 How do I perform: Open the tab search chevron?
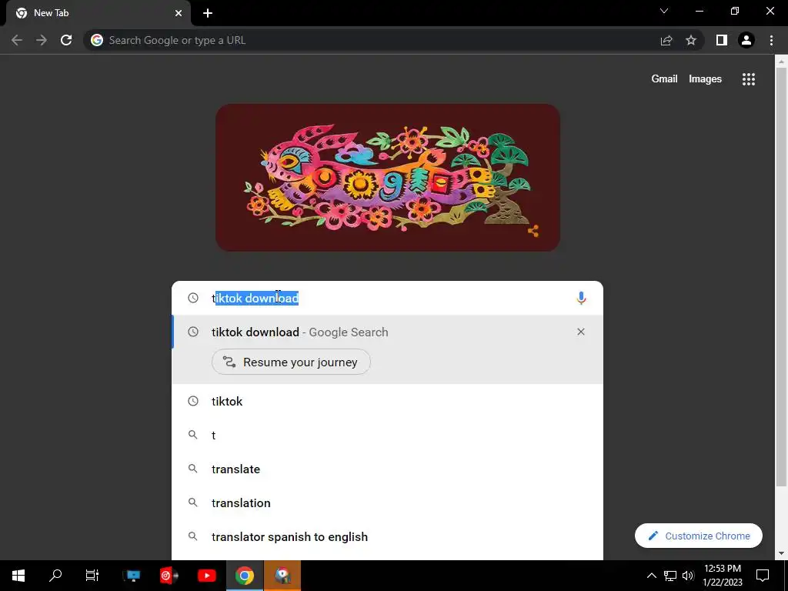pyautogui.click(x=664, y=11)
